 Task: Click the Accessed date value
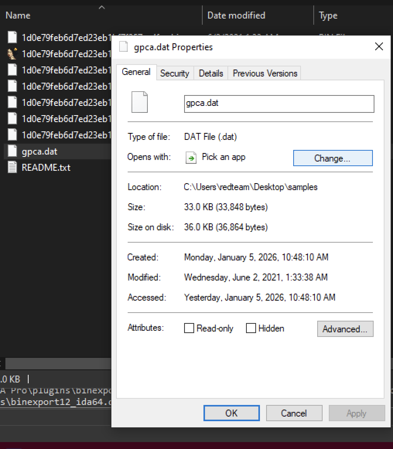coord(260,297)
